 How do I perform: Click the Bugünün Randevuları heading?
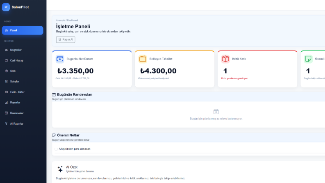(75, 95)
